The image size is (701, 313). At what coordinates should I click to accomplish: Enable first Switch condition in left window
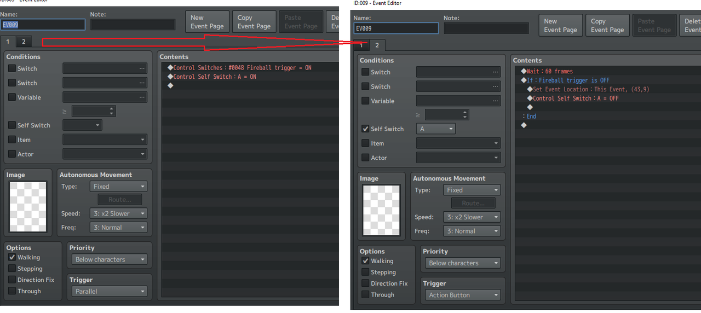(x=12, y=68)
